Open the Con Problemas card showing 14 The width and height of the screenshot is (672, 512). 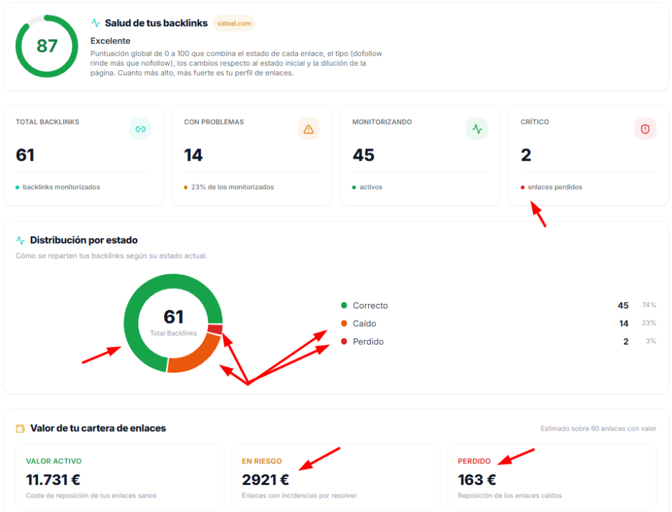(x=251, y=156)
